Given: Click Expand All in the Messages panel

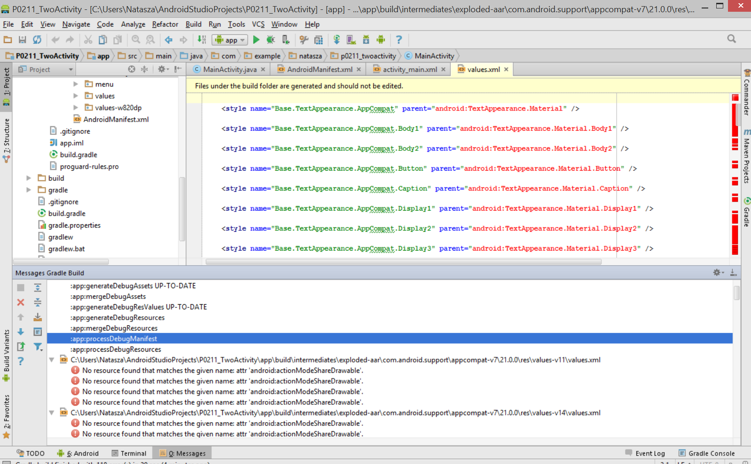Looking at the screenshot, I should click(38, 288).
